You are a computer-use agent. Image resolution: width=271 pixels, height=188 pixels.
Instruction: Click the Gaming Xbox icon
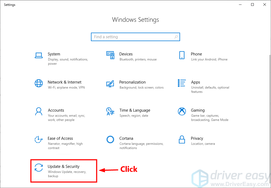182,111
